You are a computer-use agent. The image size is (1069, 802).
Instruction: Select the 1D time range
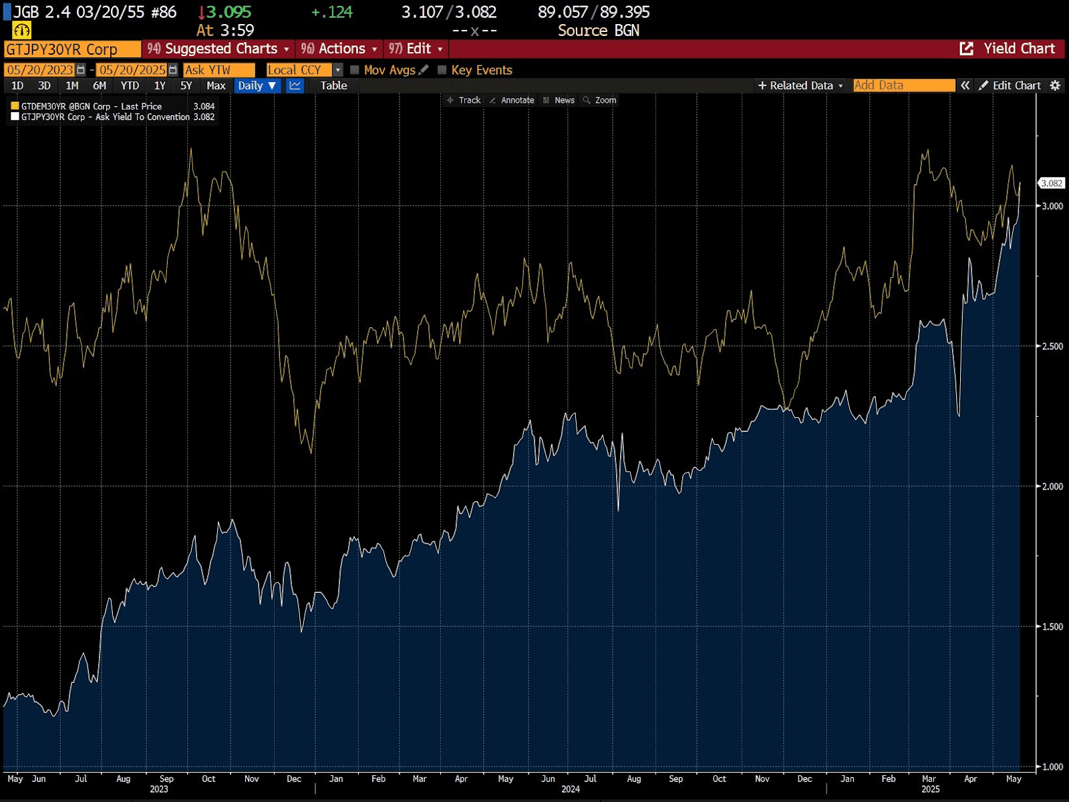click(17, 85)
